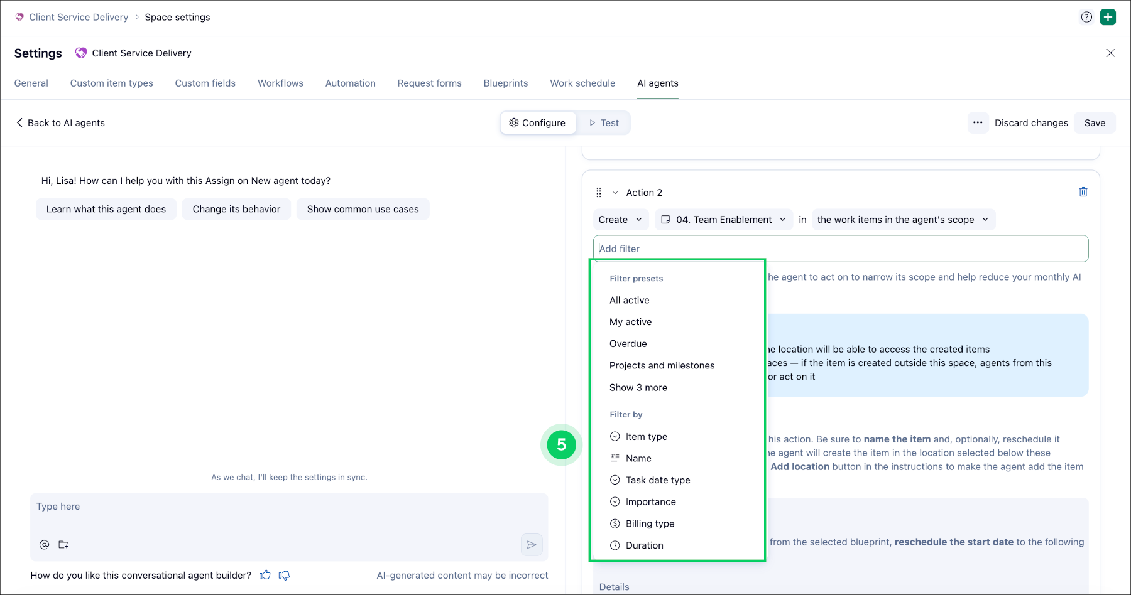Click Show common use cases
Screen dimensions: 1131x595
(363, 209)
